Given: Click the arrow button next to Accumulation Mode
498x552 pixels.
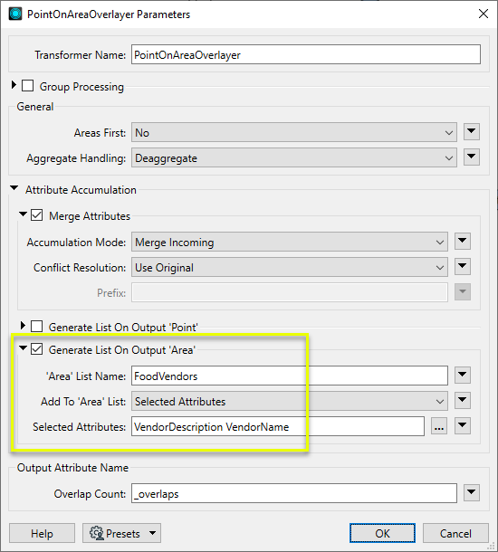Looking at the screenshot, I should point(462,241).
